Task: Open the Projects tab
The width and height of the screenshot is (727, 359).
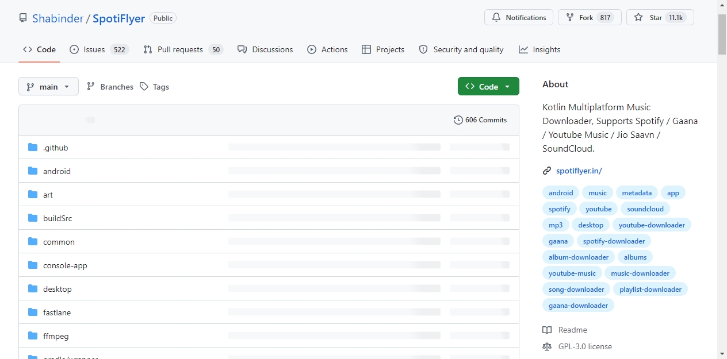Action: click(x=383, y=49)
